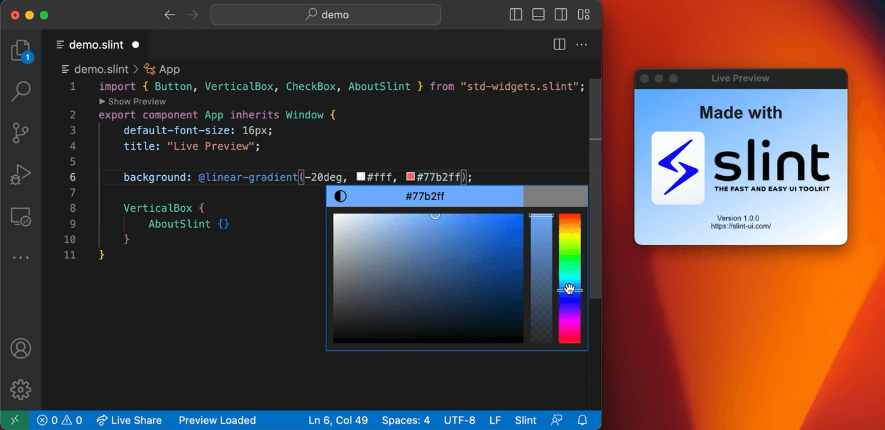Viewport: 885px width, 430px height.
Task: Open the Explorer view in activity bar
Action: [x=21, y=51]
